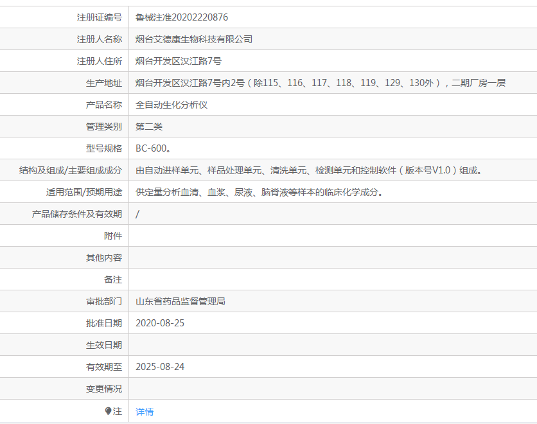
Task: Select registration number 鲁械注准20202220876
Action: 182,17
